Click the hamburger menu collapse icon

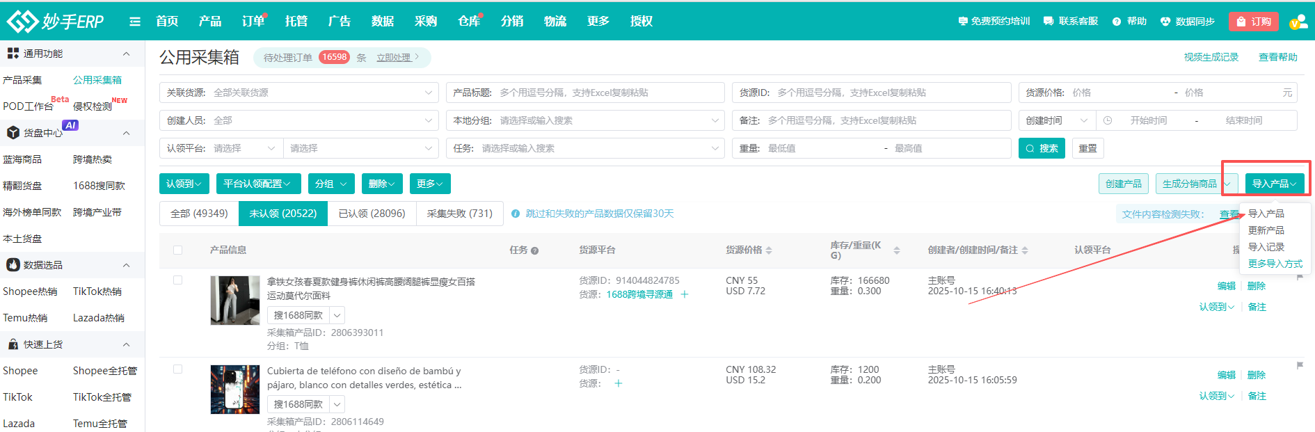135,22
